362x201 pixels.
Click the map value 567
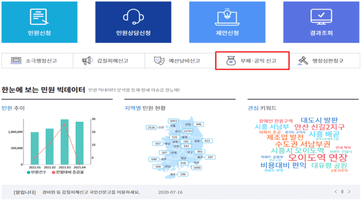[x=158, y=144]
